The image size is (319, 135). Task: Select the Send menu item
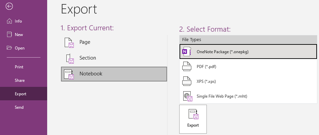(x=19, y=107)
